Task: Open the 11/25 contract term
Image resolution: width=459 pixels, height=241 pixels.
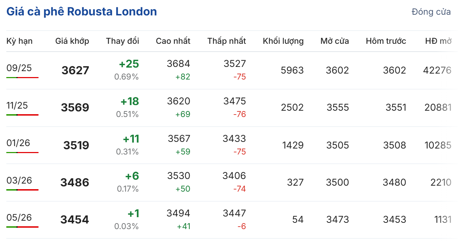Action: click(x=17, y=105)
